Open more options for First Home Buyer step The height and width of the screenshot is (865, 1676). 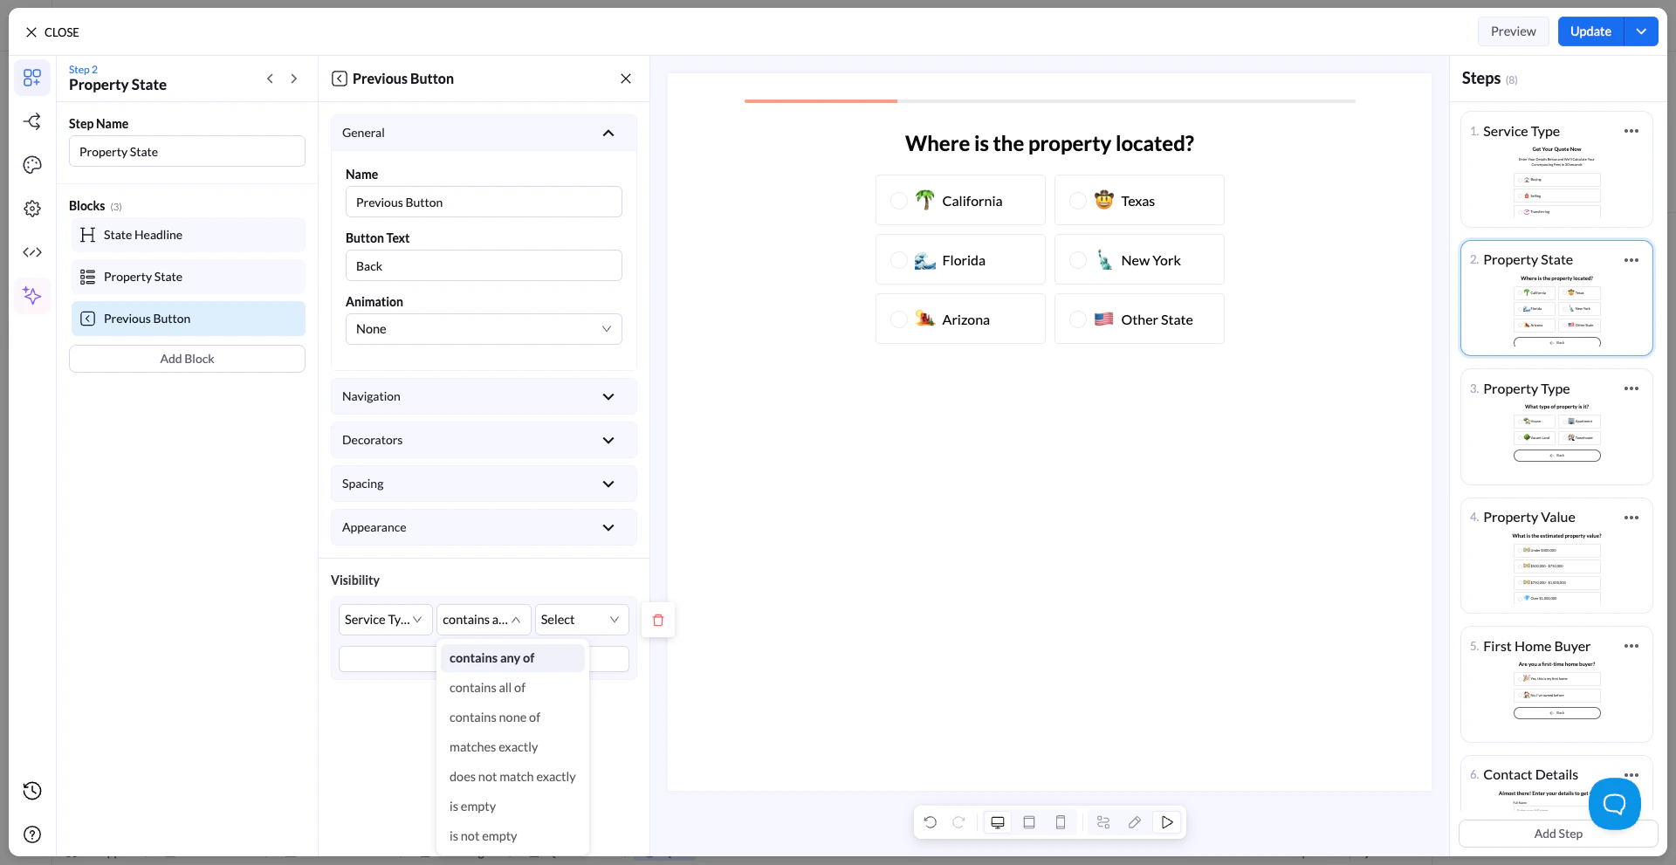click(1631, 646)
